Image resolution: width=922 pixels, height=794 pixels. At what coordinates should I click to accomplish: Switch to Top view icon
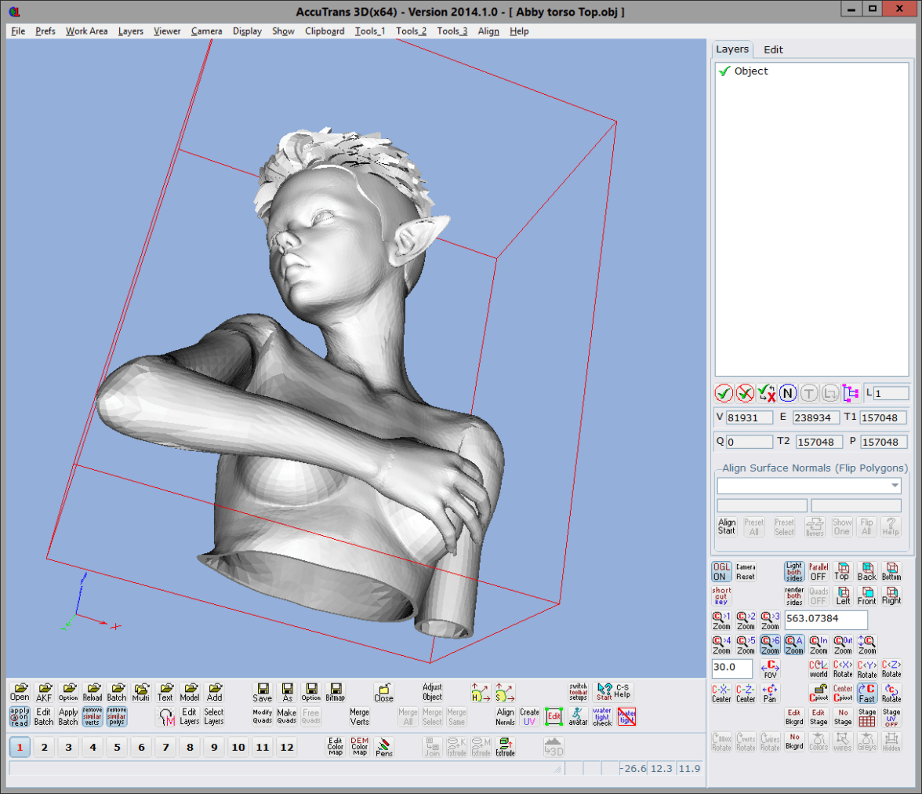coord(842,571)
